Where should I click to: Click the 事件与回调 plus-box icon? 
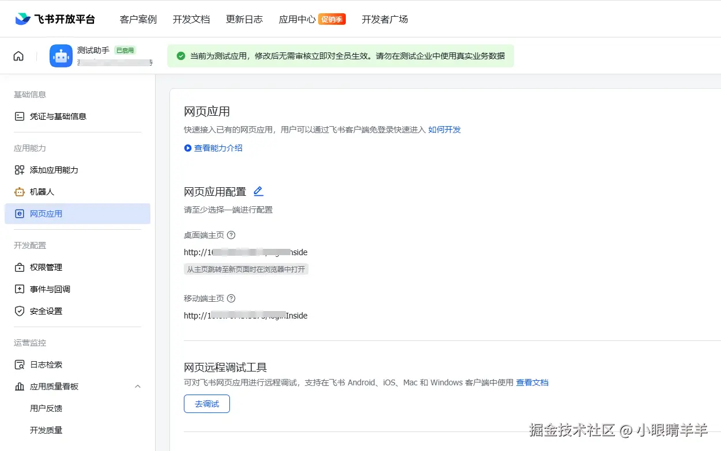click(20, 289)
